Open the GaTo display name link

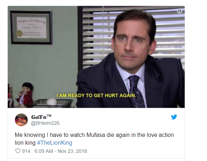[x=41, y=117]
